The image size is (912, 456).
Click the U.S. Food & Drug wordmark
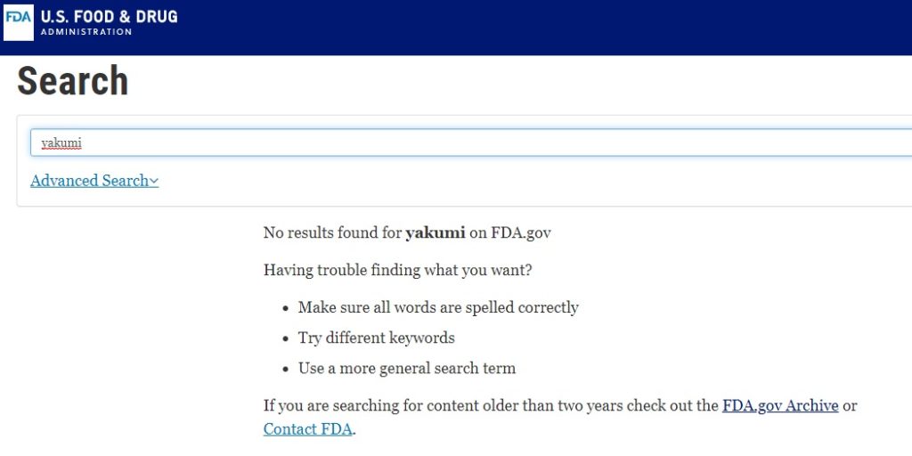coord(109,17)
